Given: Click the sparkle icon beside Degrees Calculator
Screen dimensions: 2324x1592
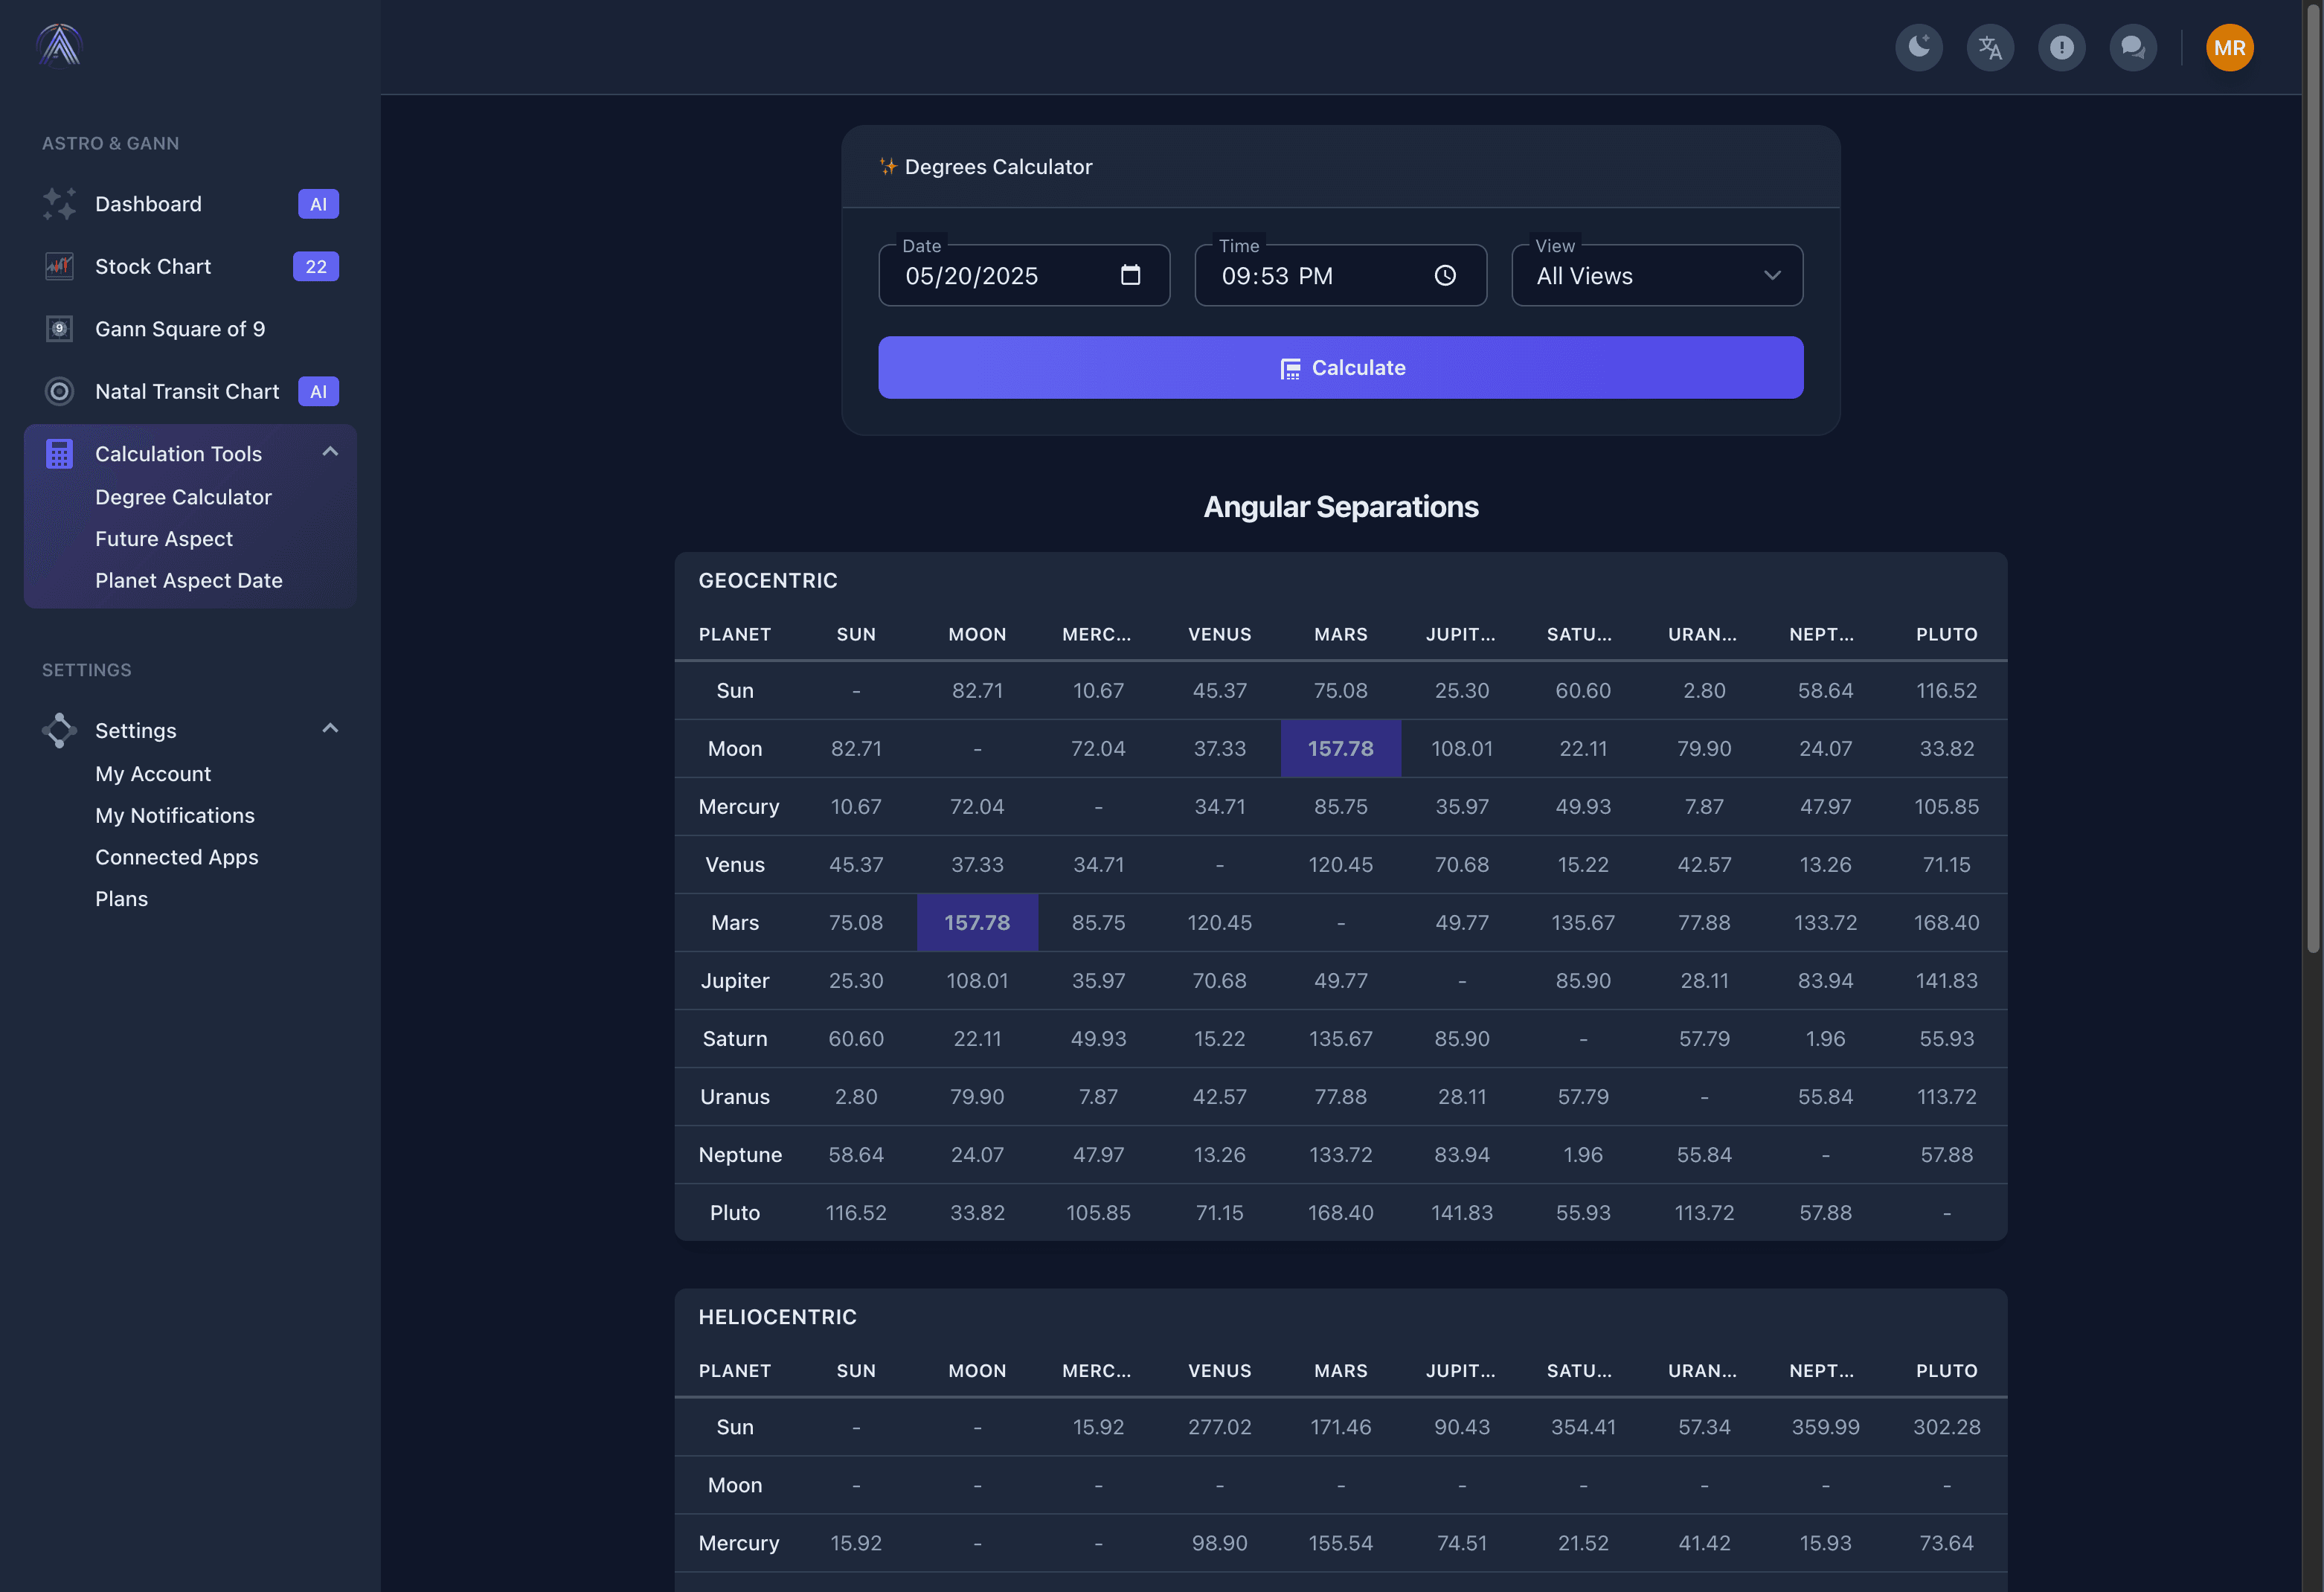Looking at the screenshot, I should click(x=887, y=166).
